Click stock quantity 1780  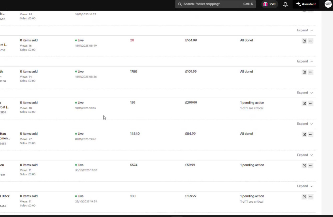[x=134, y=71]
